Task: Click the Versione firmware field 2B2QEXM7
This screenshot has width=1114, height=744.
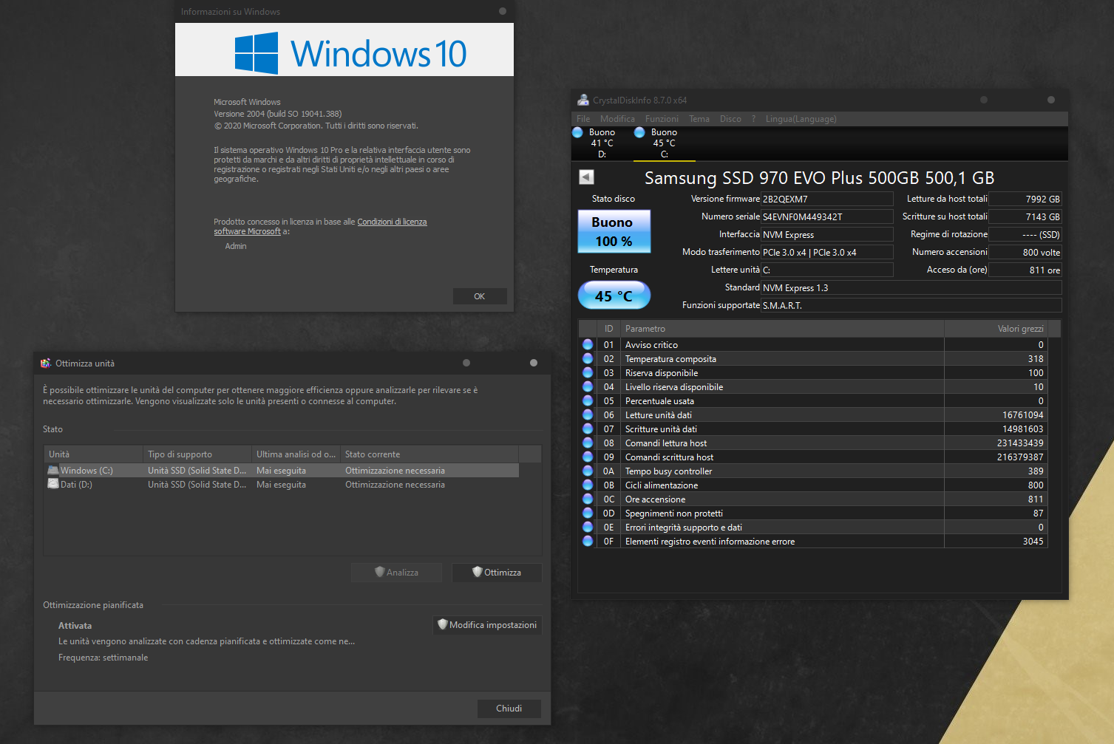Action: pyautogui.click(x=826, y=199)
